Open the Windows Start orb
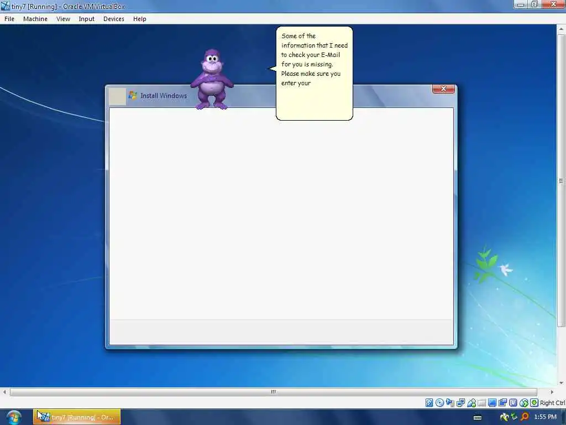Image resolution: width=566 pixels, height=425 pixels. 14,417
